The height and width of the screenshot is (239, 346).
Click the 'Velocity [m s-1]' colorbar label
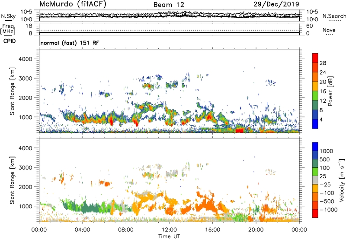[342, 179]
